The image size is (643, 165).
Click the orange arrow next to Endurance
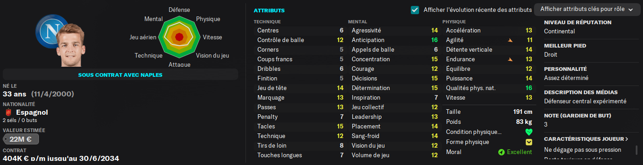point(510,59)
